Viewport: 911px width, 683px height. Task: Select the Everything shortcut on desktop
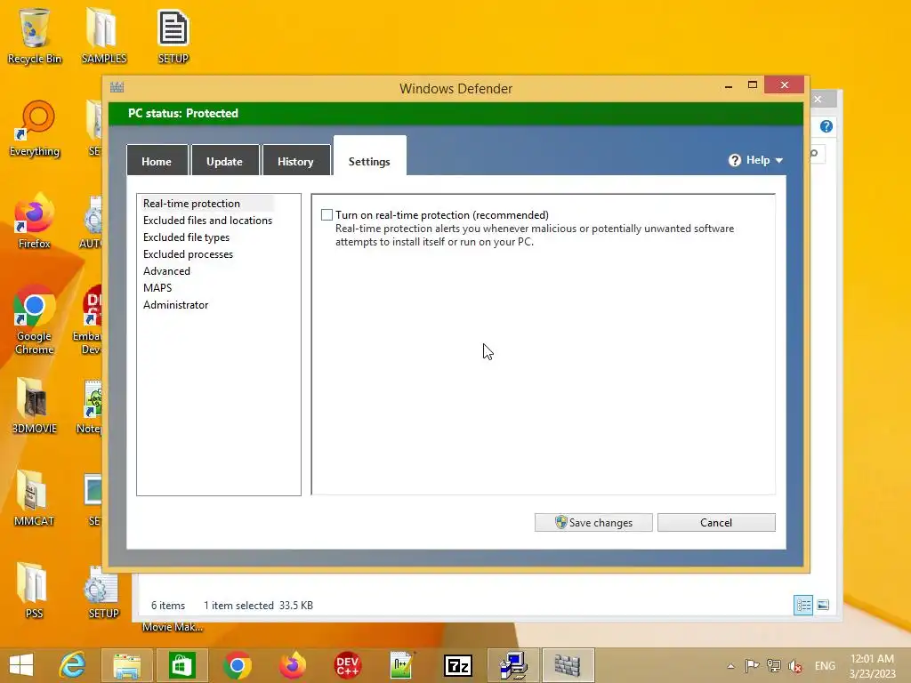tap(35, 129)
